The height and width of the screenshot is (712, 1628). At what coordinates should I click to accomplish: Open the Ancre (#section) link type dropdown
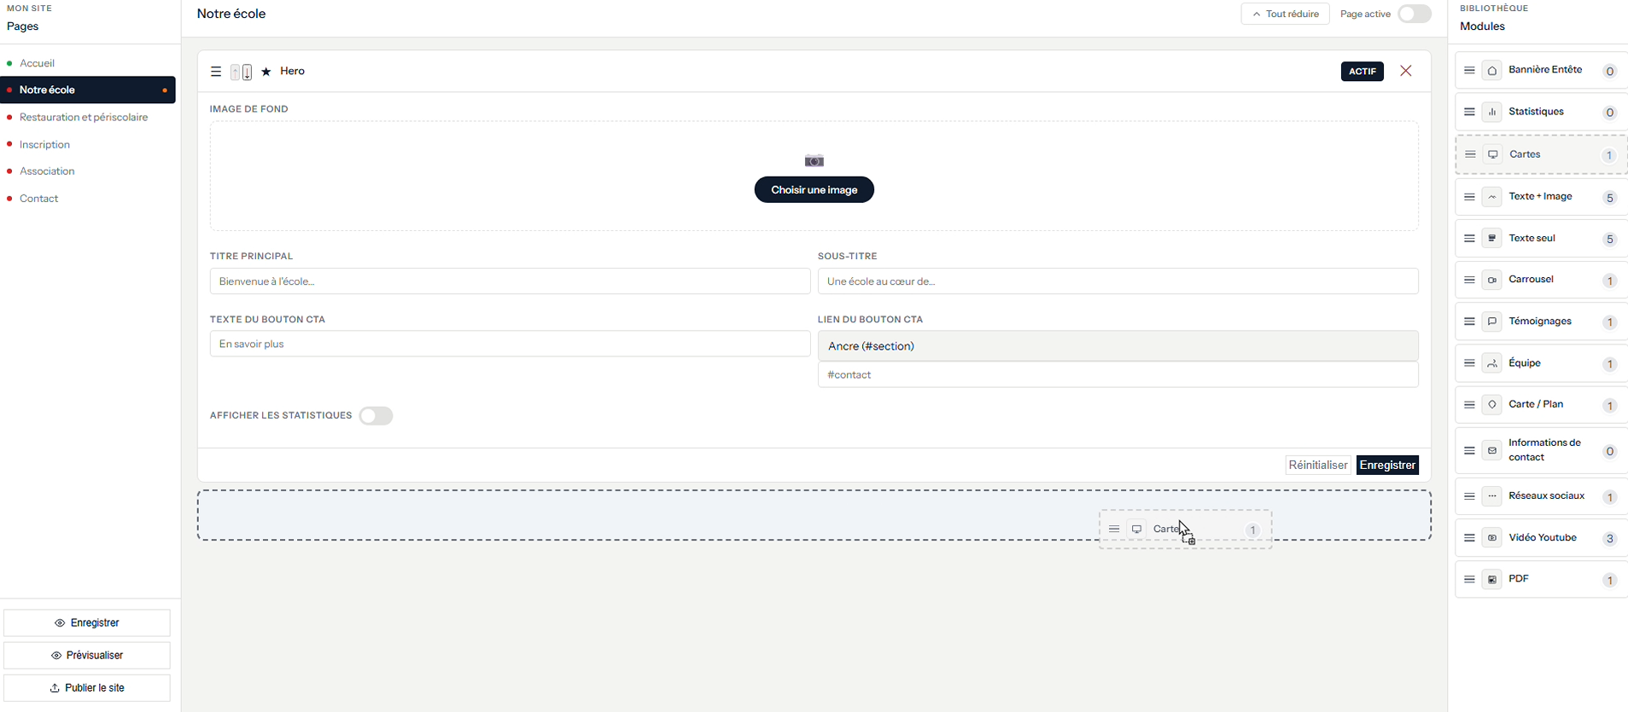[x=1117, y=345]
